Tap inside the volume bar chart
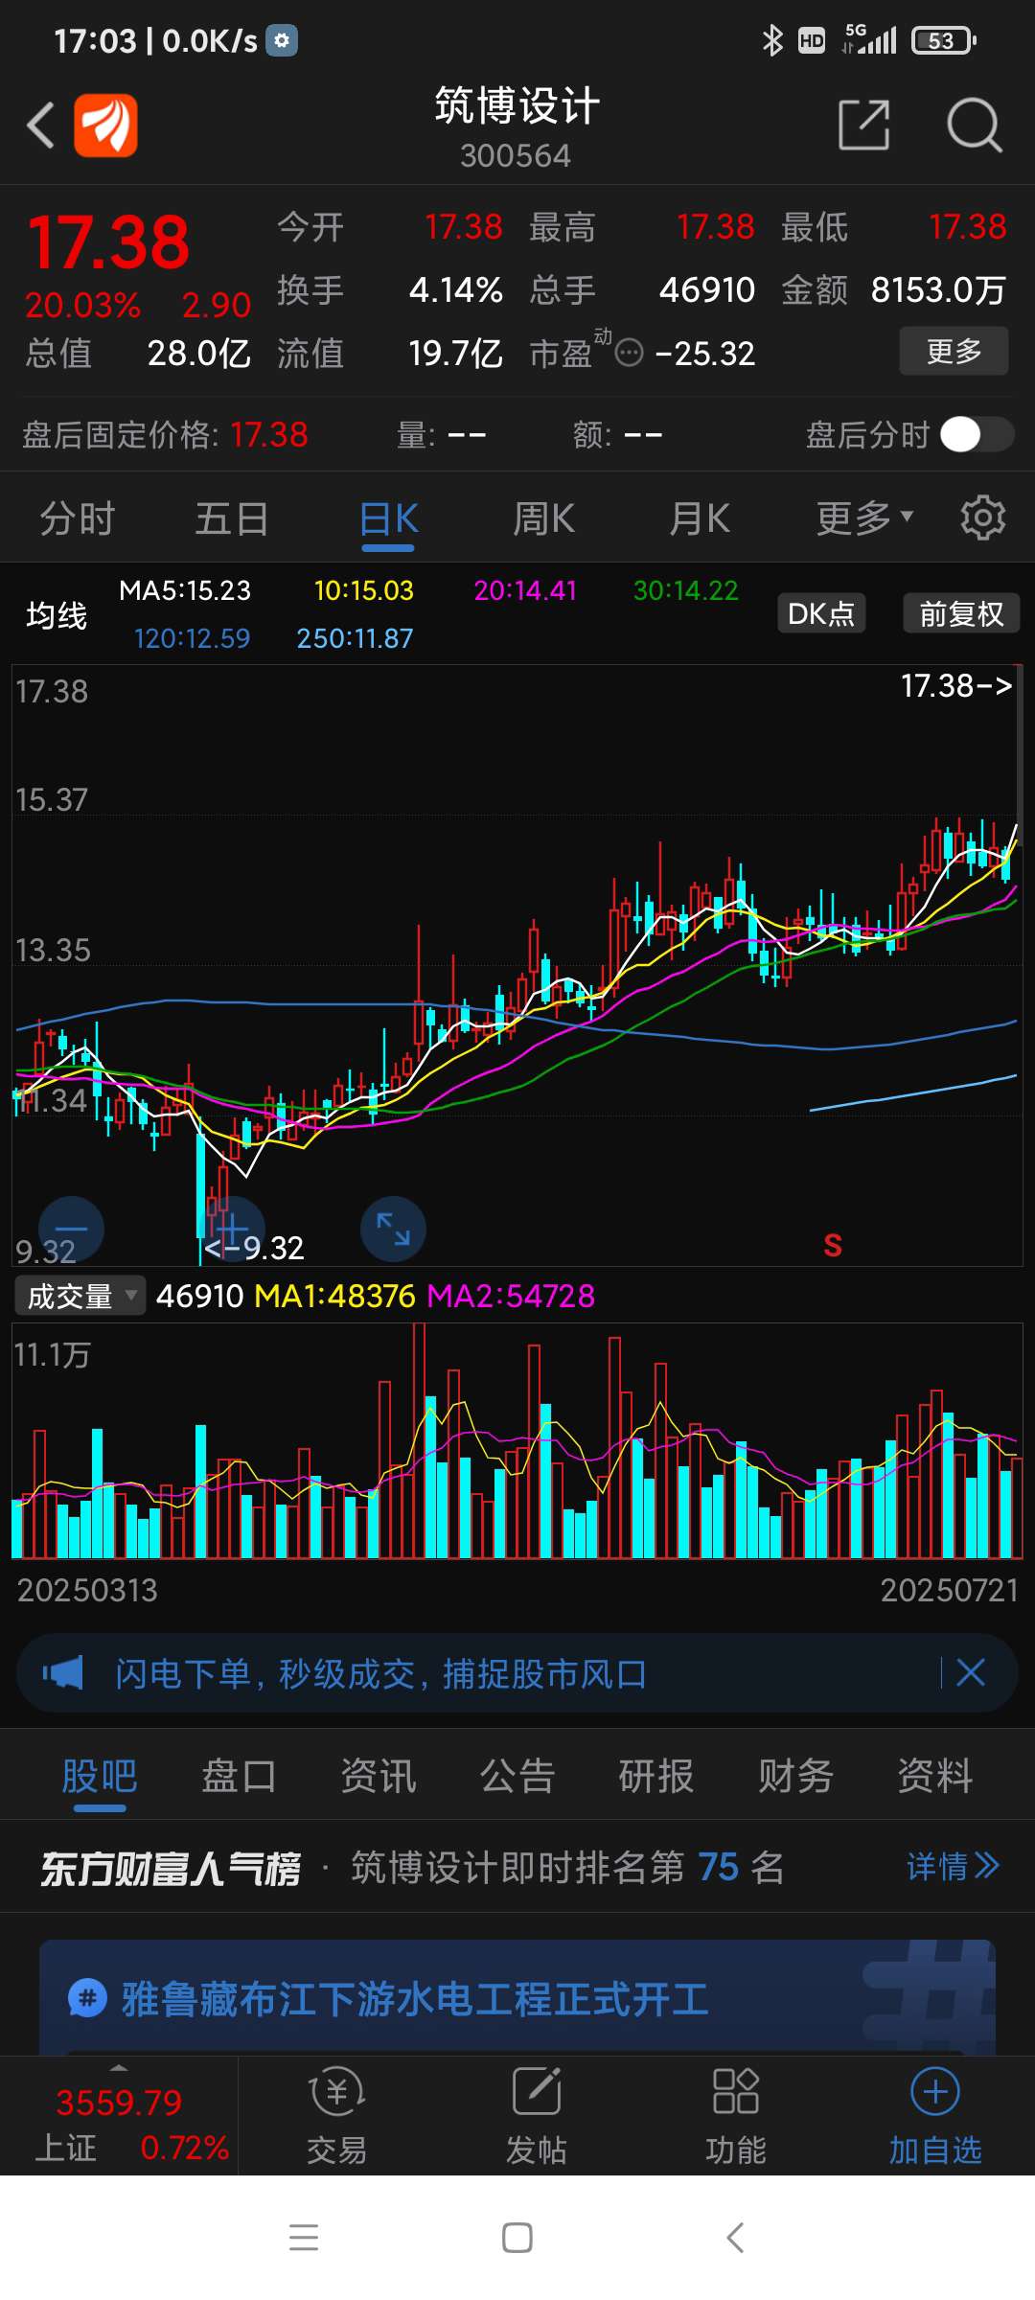The height and width of the screenshot is (2300, 1035). (x=517, y=1441)
